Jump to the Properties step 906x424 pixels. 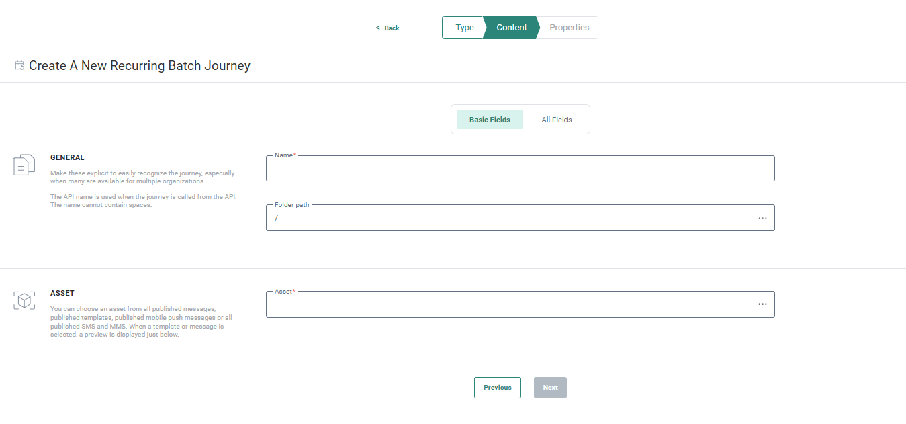[x=569, y=28]
